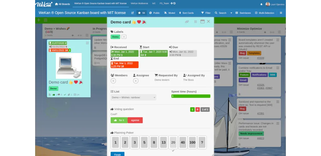Open board Search

220,13
